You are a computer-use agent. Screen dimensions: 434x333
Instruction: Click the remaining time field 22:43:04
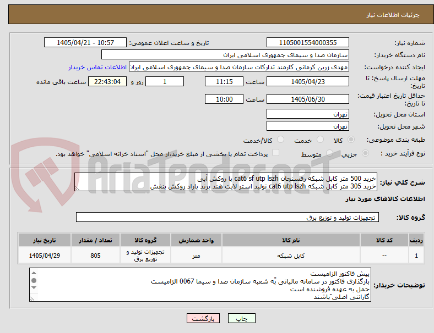pyautogui.click(x=107, y=82)
